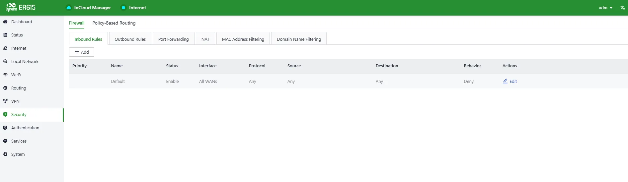Click the Routing sidebar icon
The height and width of the screenshot is (182, 628).
pyautogui.click(x=5, y=88)
